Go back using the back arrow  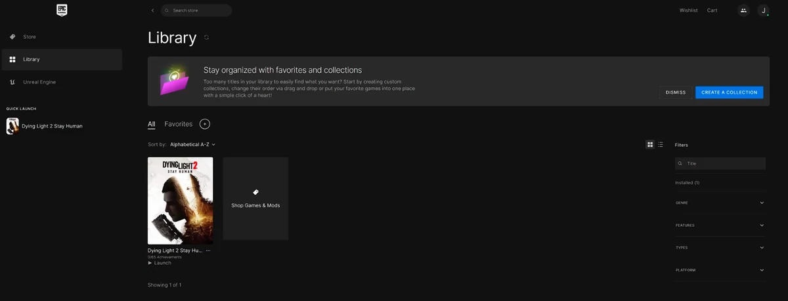click(x=152, y=10)
